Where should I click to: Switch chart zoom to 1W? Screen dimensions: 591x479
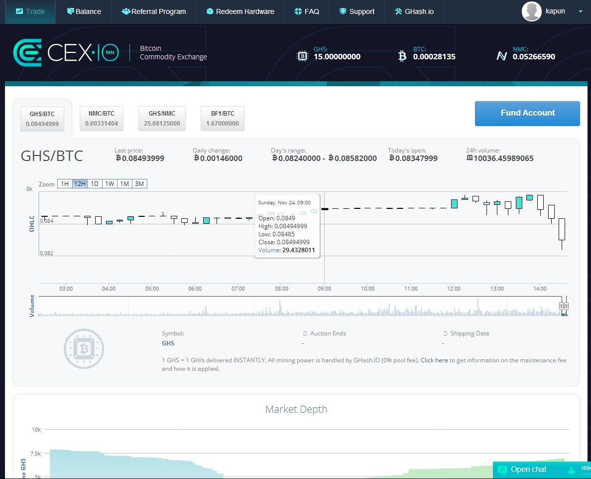[109, 183]
